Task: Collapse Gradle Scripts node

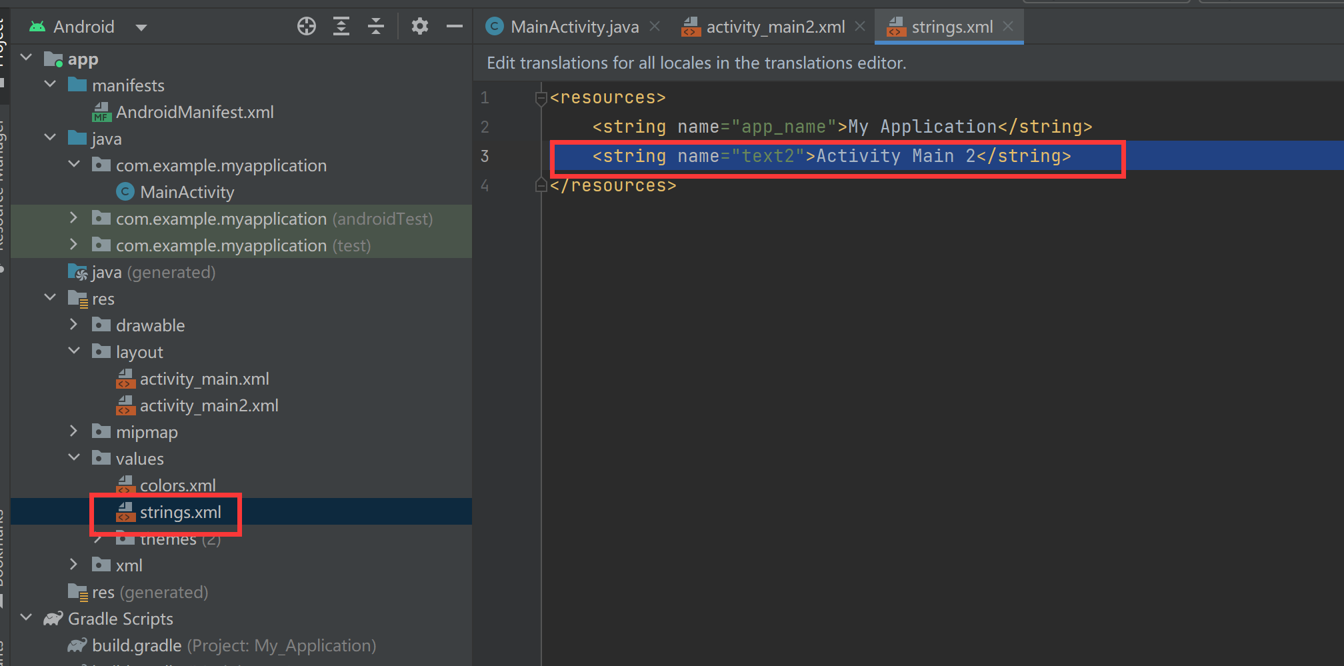Action: 26,618
